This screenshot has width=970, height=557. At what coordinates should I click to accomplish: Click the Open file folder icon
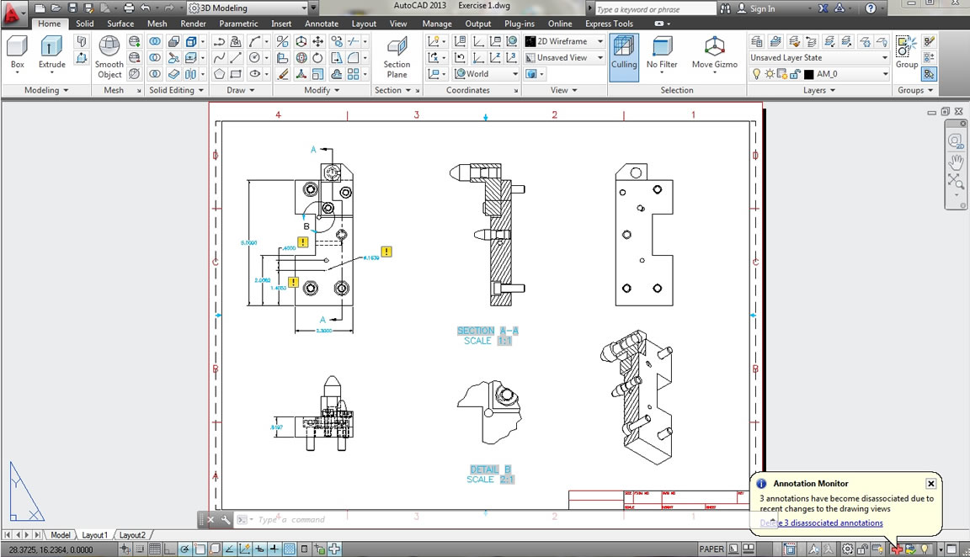pyautogui.click(x=56, y=8)
